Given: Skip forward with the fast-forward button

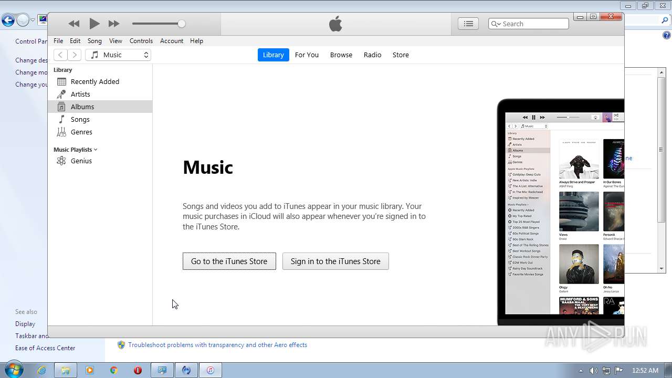Looking at the screenshot, I should [x=114, y=24].
